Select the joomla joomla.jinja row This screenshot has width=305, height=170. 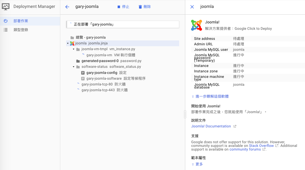click(122, 43)
